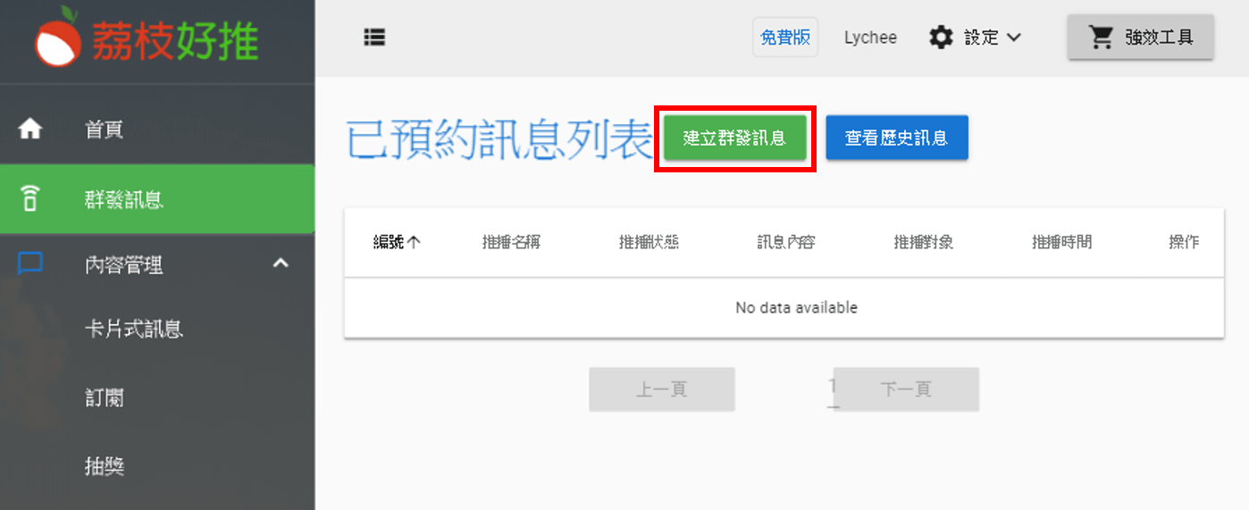Screen dimensions: 1249x510
Task: Click the 下一頁 pagination button
Action: pos(906,389)
